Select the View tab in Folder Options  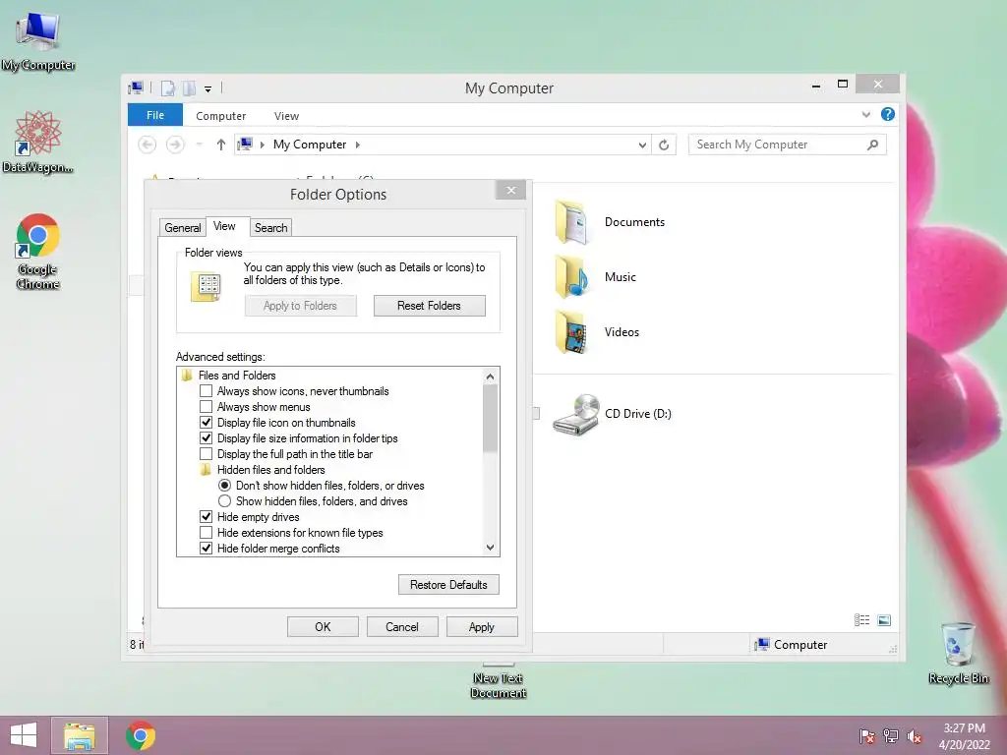(x=224, y=226)
